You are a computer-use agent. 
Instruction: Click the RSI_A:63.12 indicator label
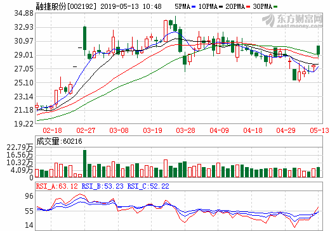point(56,186)
